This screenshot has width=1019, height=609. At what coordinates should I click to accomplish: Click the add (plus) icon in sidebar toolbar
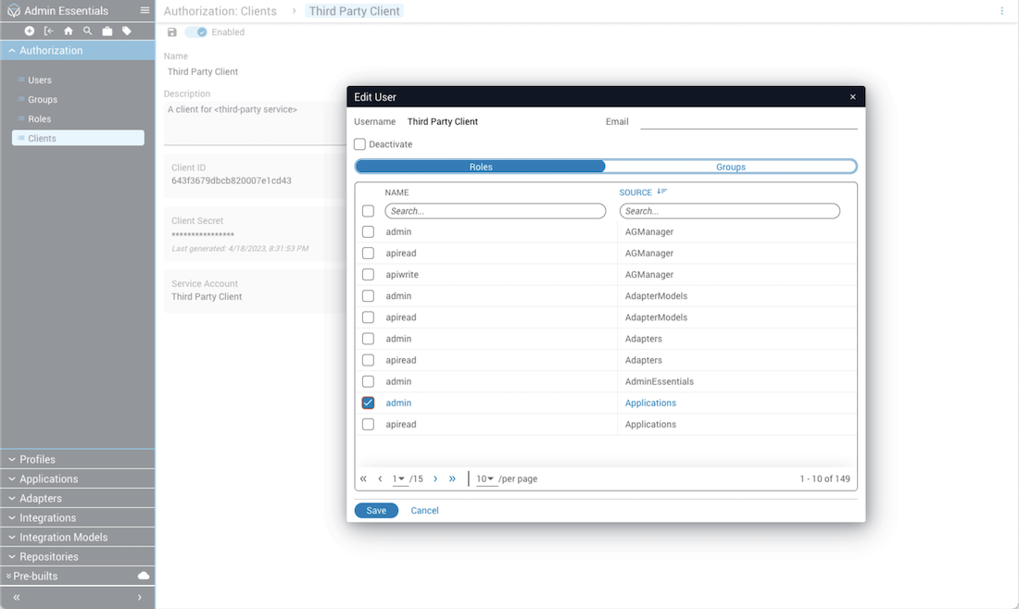(x=30, y=31)
